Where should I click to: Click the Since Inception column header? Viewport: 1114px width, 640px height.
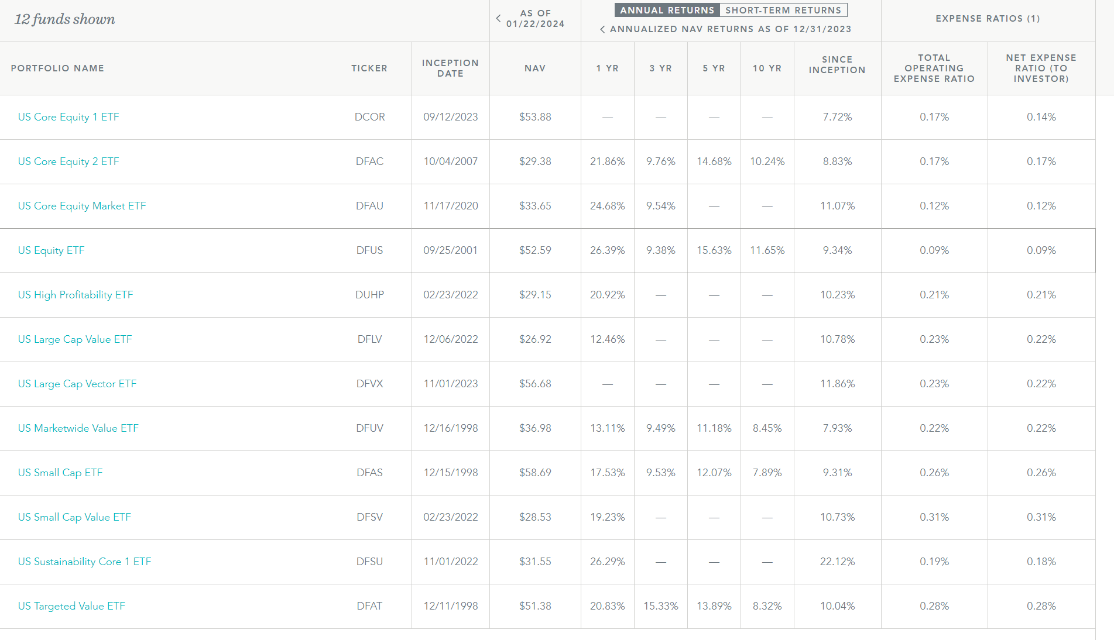click(837, 65)
